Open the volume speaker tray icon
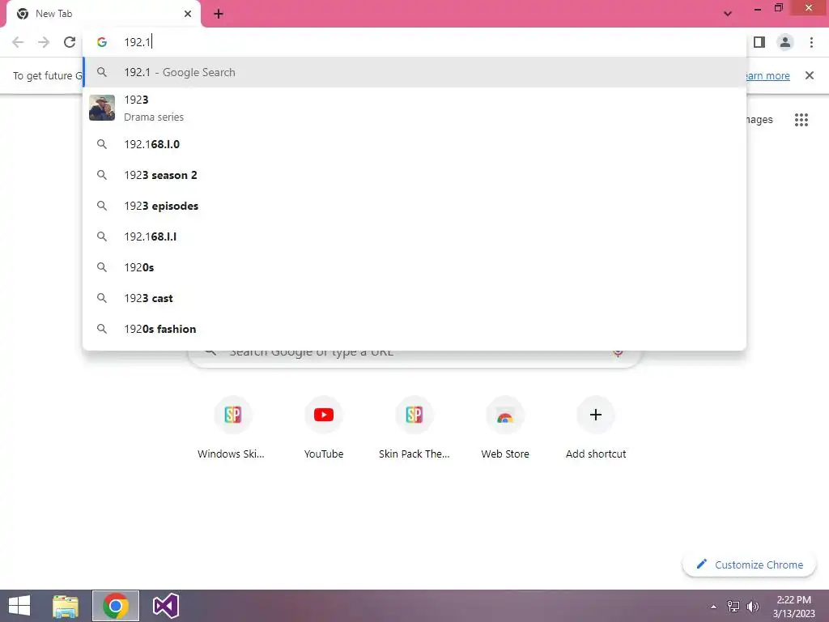This screenshot has height=622, width=829. click(753, 607)
